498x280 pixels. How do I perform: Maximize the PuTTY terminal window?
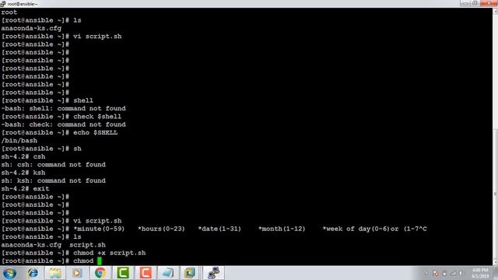(x=475, y=3)
